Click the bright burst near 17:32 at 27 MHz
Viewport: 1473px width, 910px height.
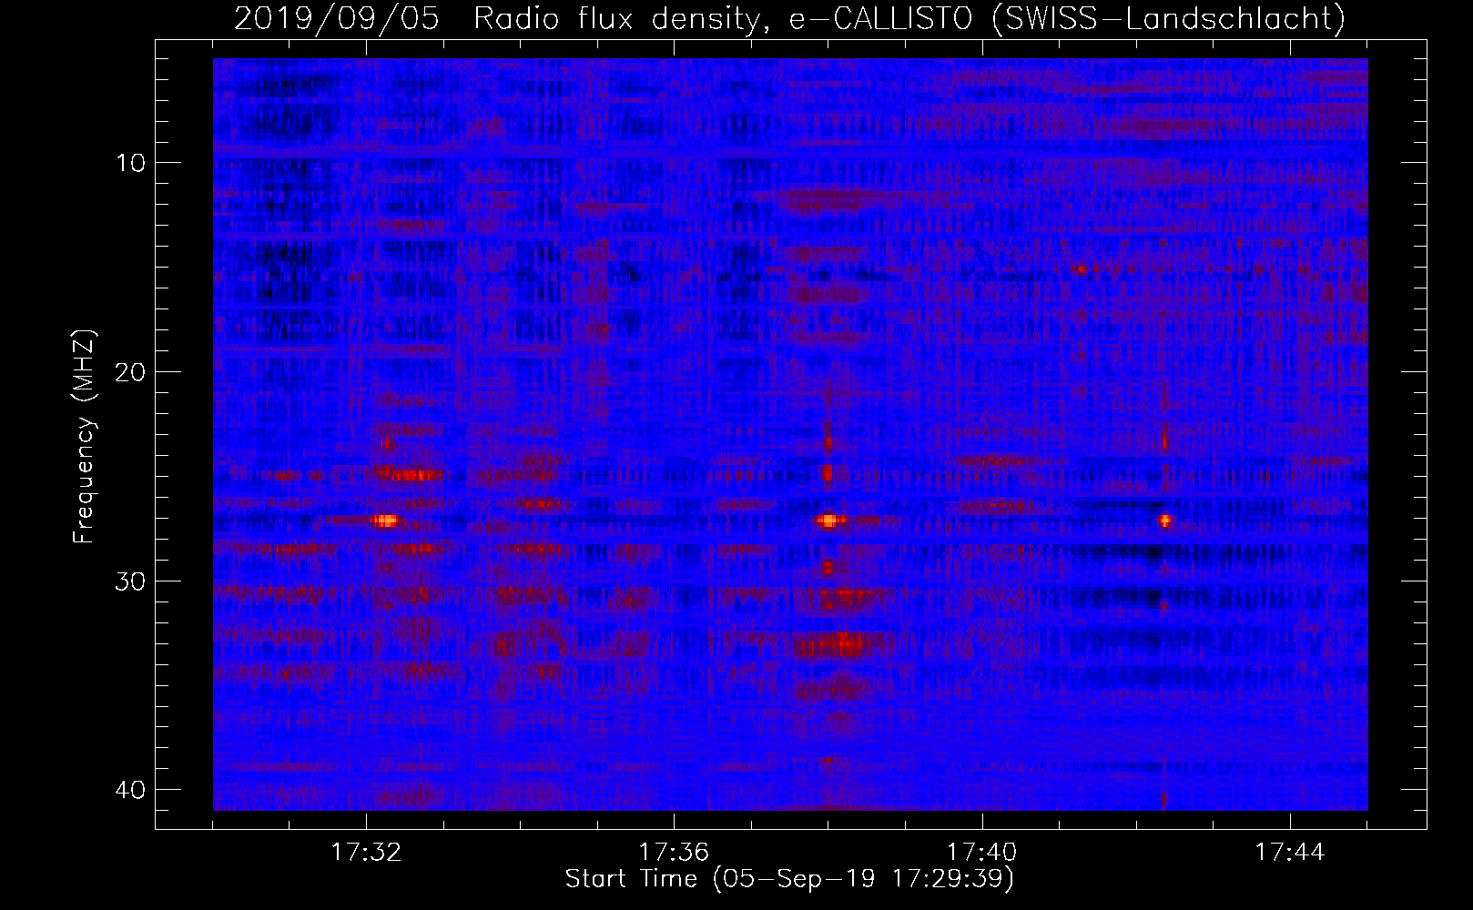tap(386, 521)
